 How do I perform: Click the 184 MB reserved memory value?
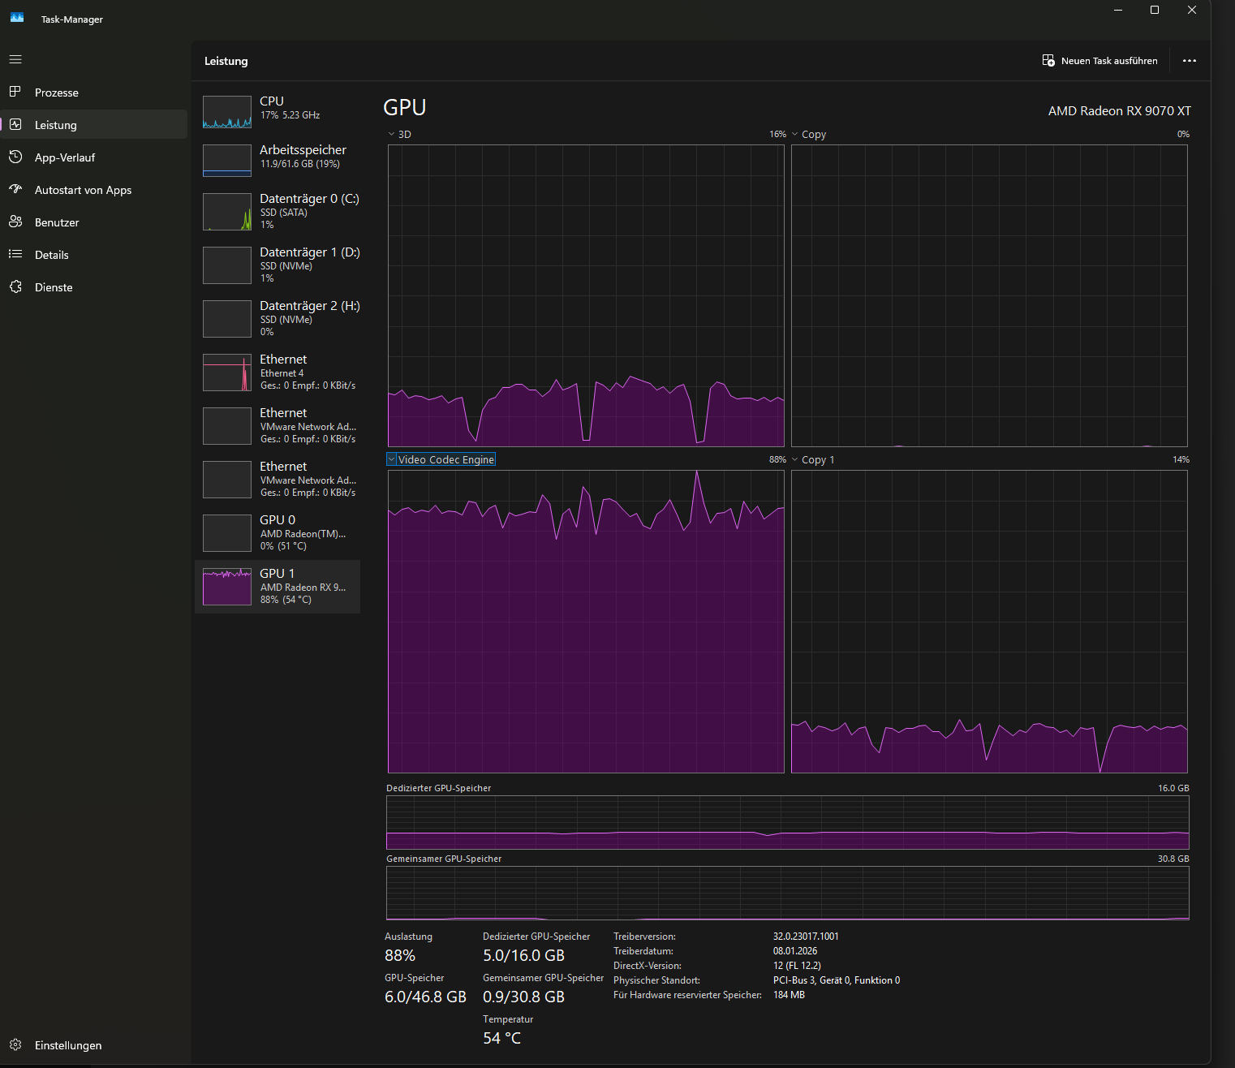(789, 995)
